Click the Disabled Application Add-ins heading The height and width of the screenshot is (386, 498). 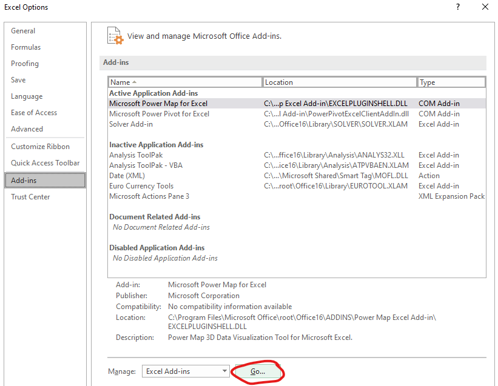click(x=157, y=248)
